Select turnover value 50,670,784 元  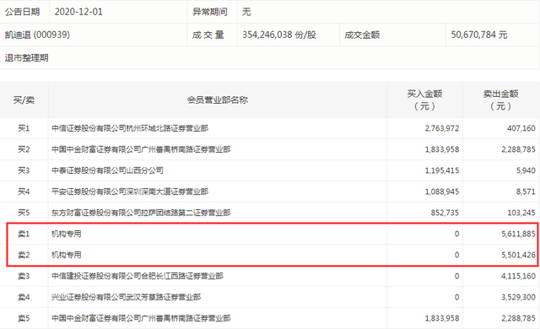[479, 35]
